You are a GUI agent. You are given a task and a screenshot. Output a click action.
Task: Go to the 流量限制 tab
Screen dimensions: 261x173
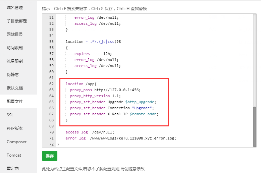[x=15, y=61]
